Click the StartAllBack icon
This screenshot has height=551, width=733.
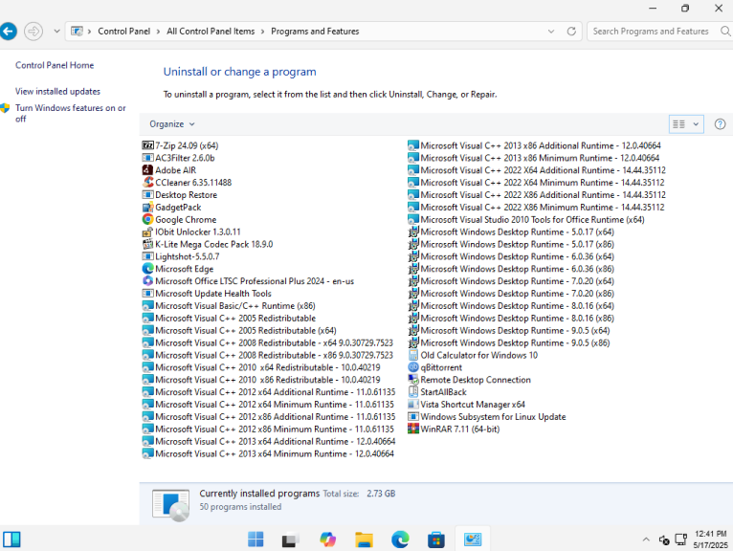click(x=413, y=391)
